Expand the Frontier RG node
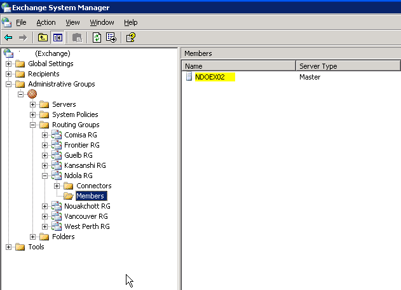 click(44, 146)
